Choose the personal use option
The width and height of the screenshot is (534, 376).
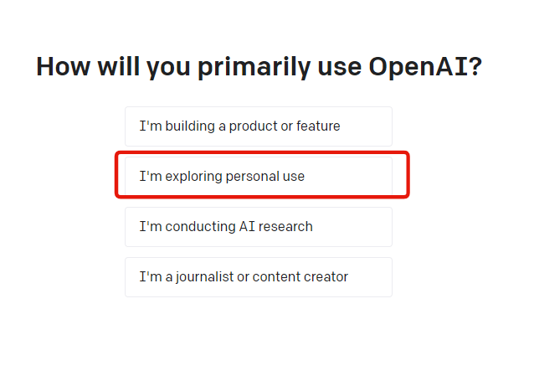pyautogui.click(x=258, y=177)
